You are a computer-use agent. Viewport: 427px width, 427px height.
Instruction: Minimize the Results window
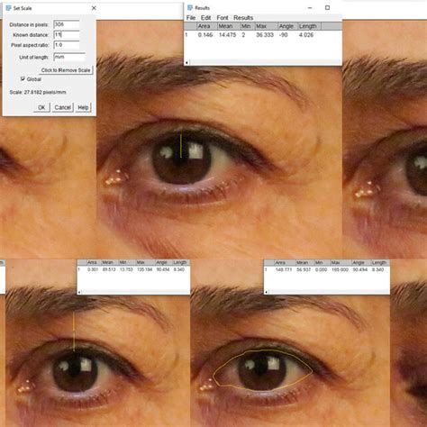coord(310,8)
